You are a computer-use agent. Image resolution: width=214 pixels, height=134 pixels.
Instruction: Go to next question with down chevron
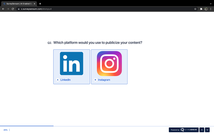coord(207,130)
